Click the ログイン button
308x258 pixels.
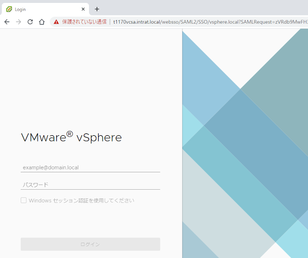tap(90, 244)
